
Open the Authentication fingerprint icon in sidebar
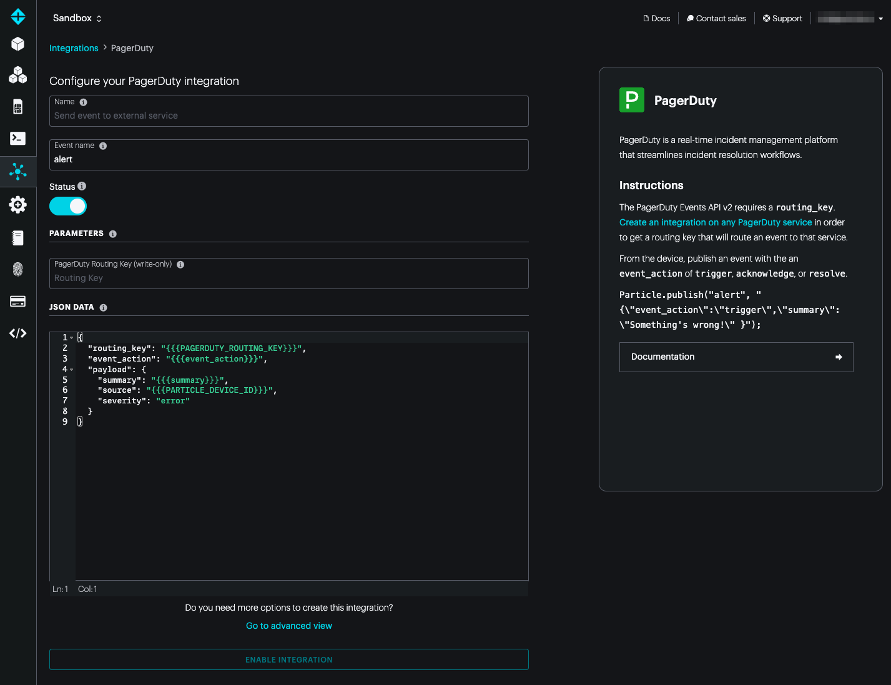[x=18, y=269]
